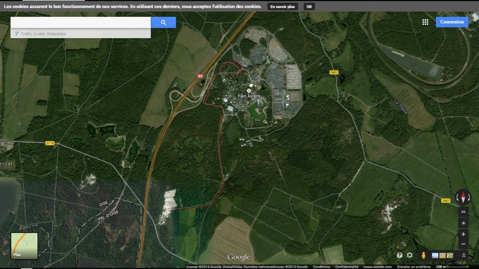The image size is (479, 269).
Task: Open Trafic, À vélo, Itinéraires options
Action: 80,33
